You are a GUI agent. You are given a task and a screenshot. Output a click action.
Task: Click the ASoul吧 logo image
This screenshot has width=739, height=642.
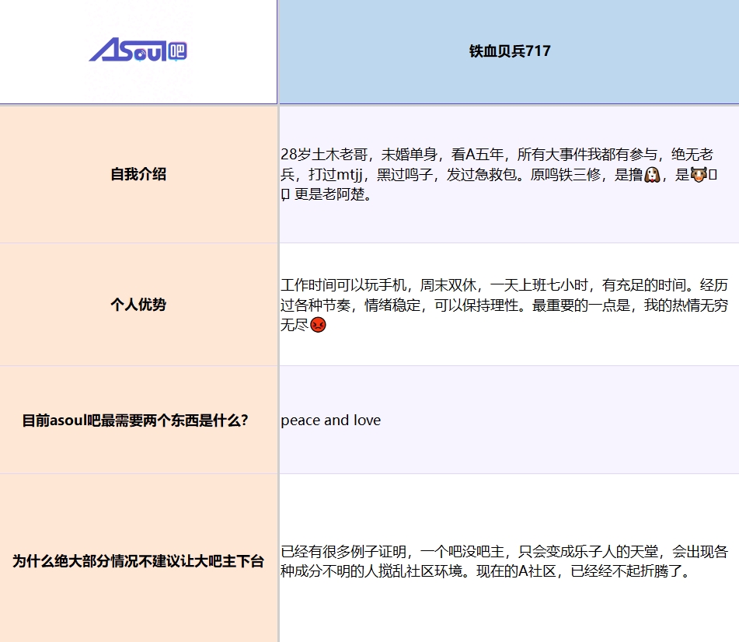click(x=138, y=51)
